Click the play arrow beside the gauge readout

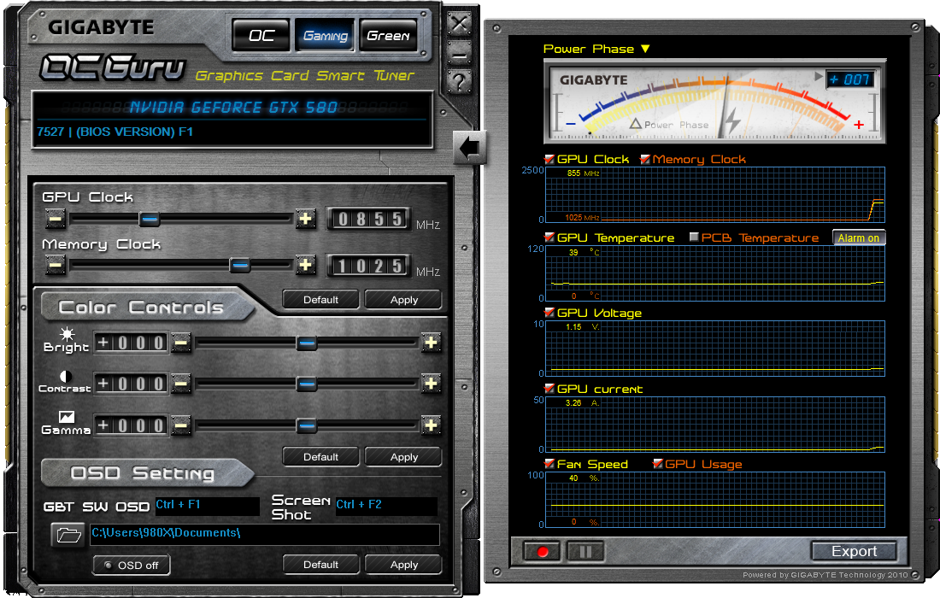[x=819, y=77]
